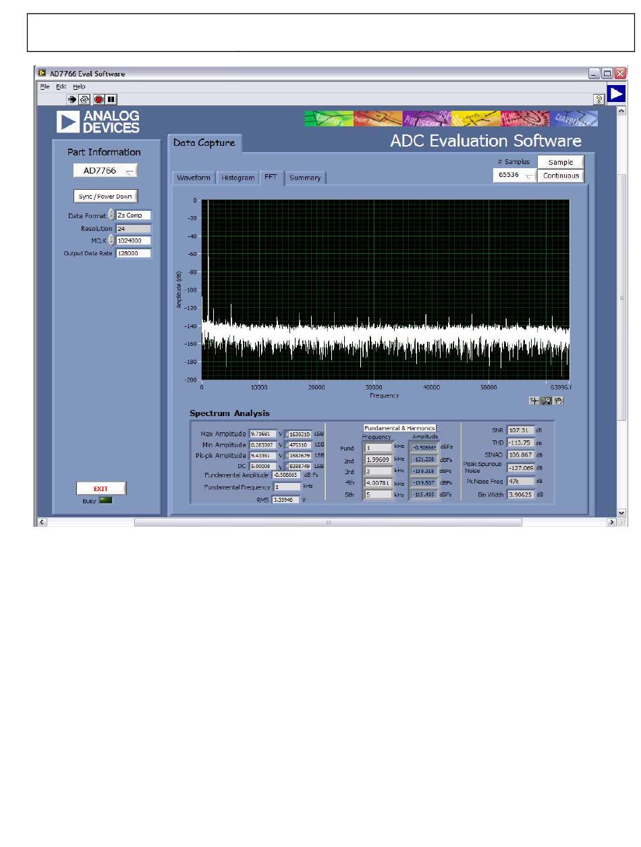Screen dimensions: 641x847
Task: Maximize the AD7766 Eval Software window
Action: tap(607, 74)
